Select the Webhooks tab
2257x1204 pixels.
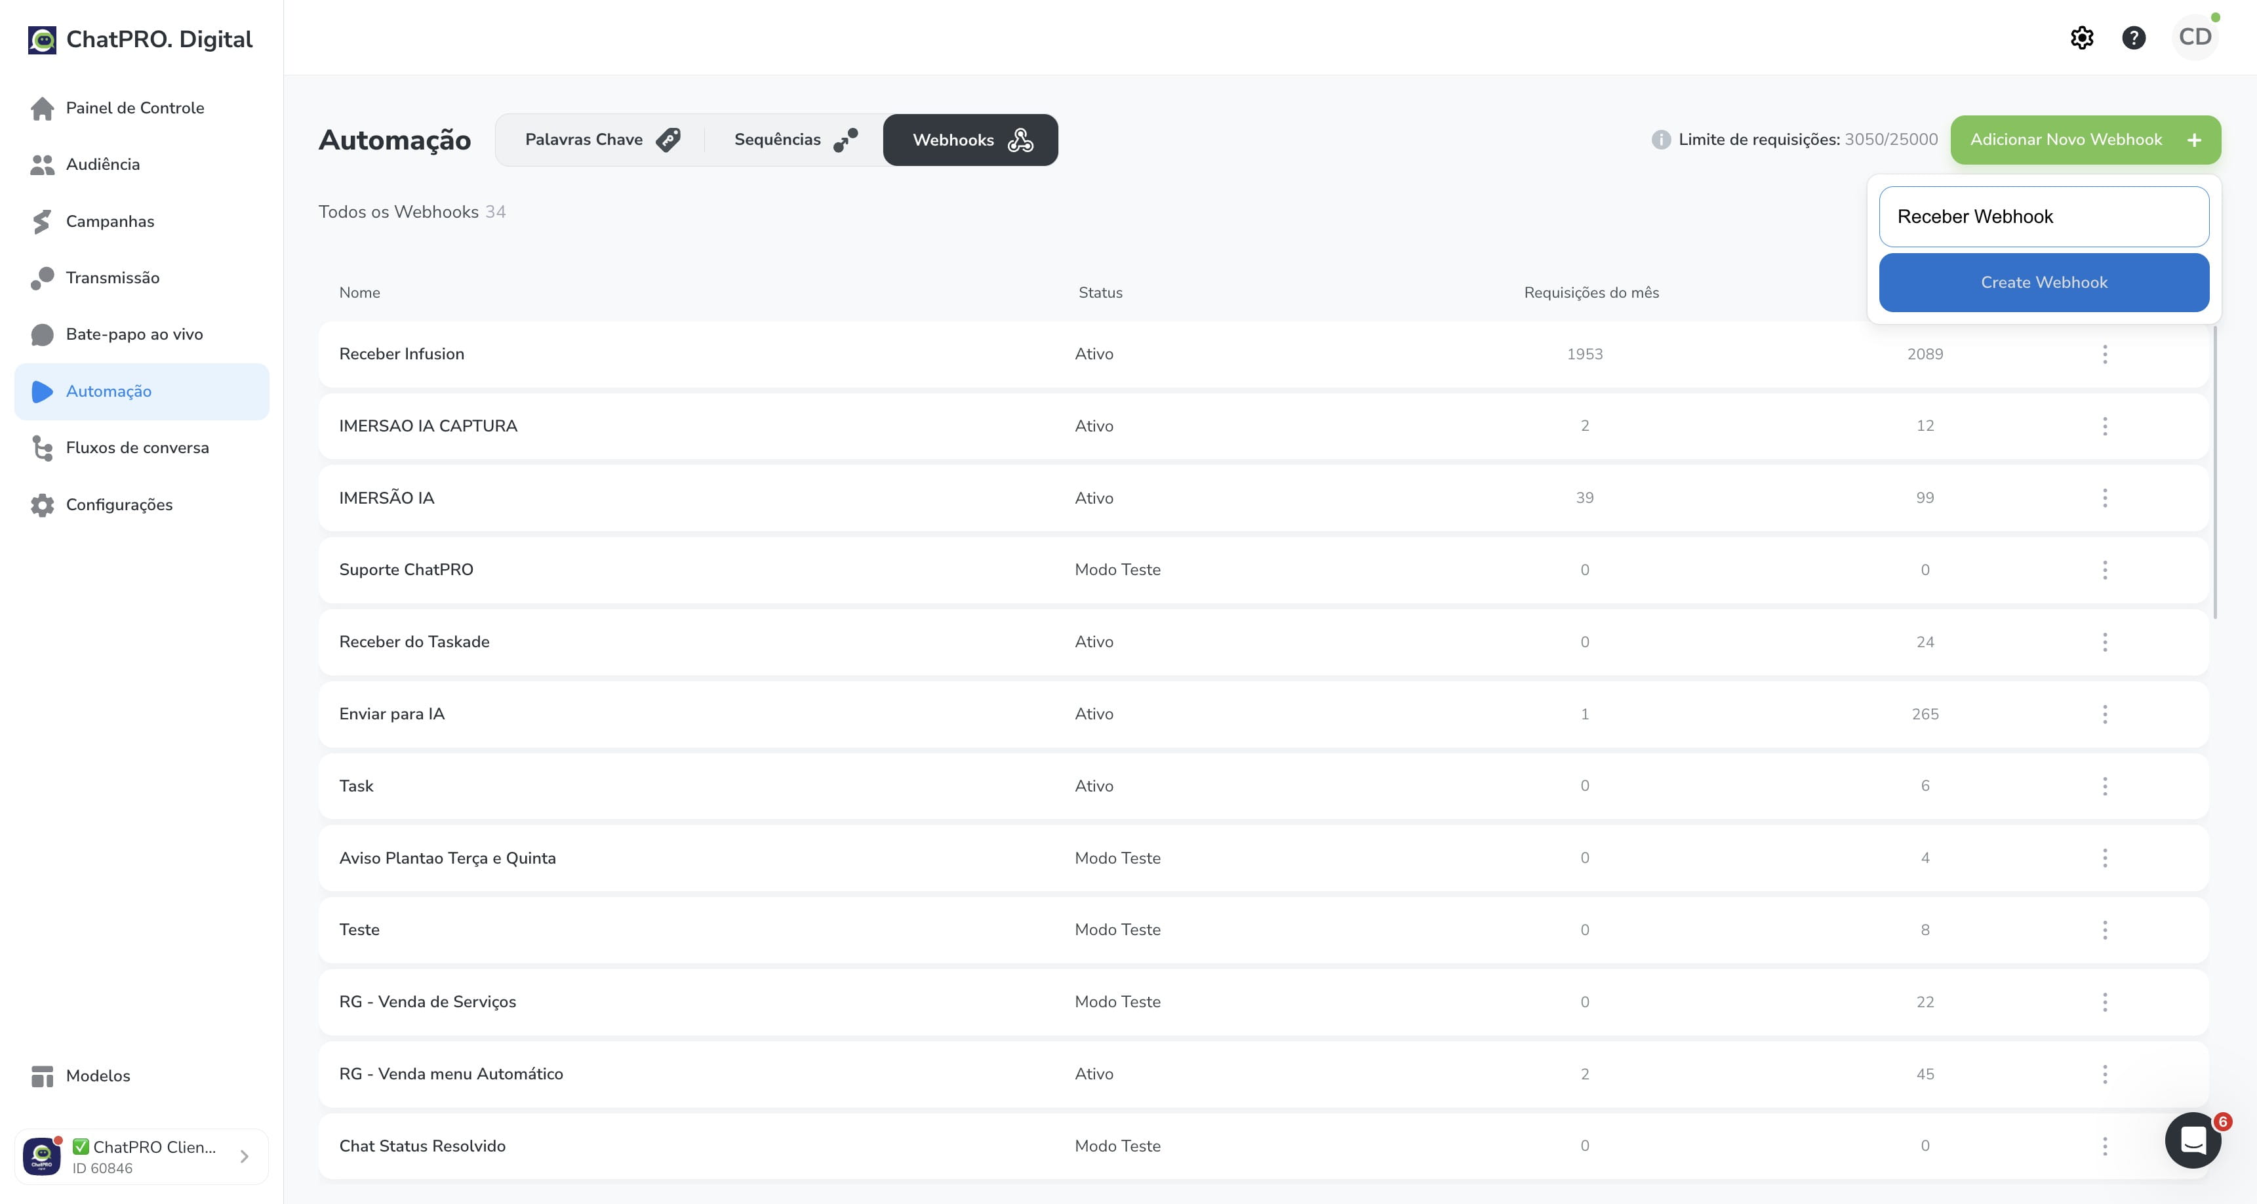coord(970,140)
